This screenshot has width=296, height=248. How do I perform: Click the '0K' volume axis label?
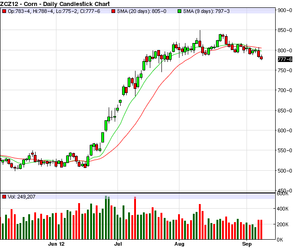(280, 240)
